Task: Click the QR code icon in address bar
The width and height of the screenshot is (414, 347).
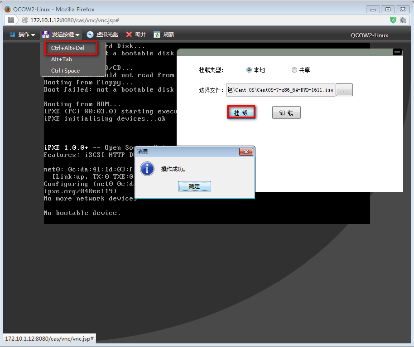Action: click(x=403, y=20)
